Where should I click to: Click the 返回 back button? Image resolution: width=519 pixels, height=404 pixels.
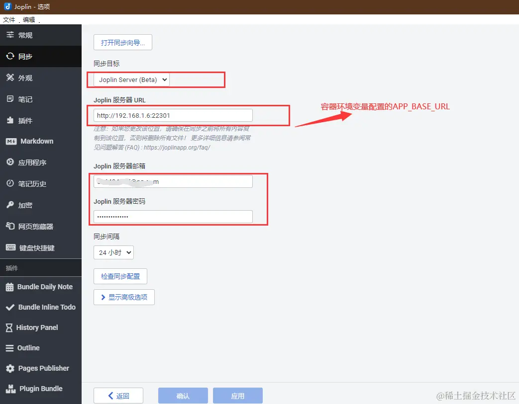118,396
